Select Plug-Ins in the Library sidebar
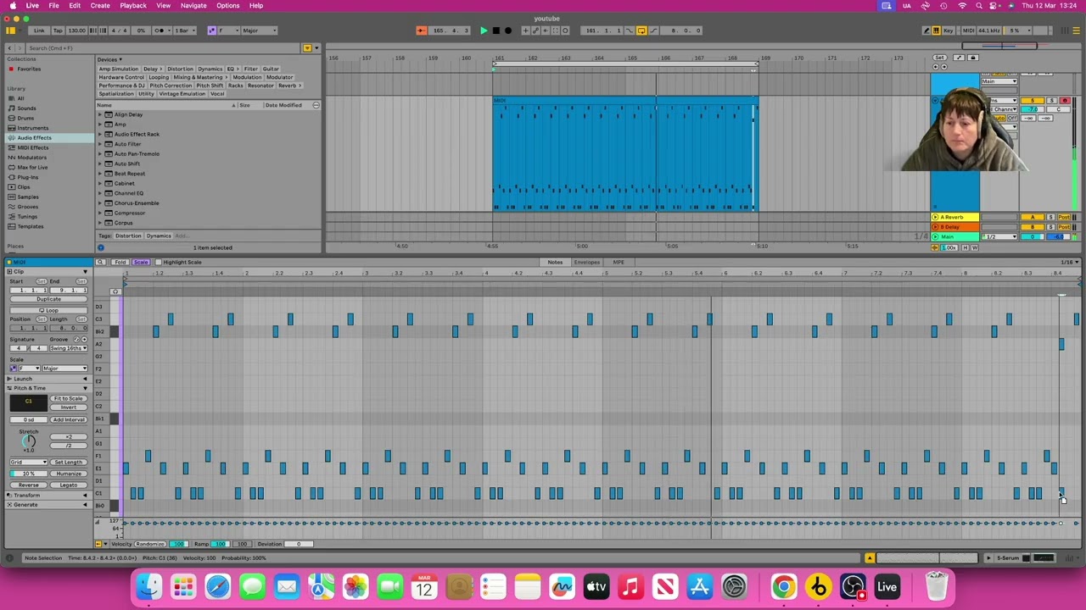Image resolution: width=1086 pixels, height=610 pixels. [27, 177]
